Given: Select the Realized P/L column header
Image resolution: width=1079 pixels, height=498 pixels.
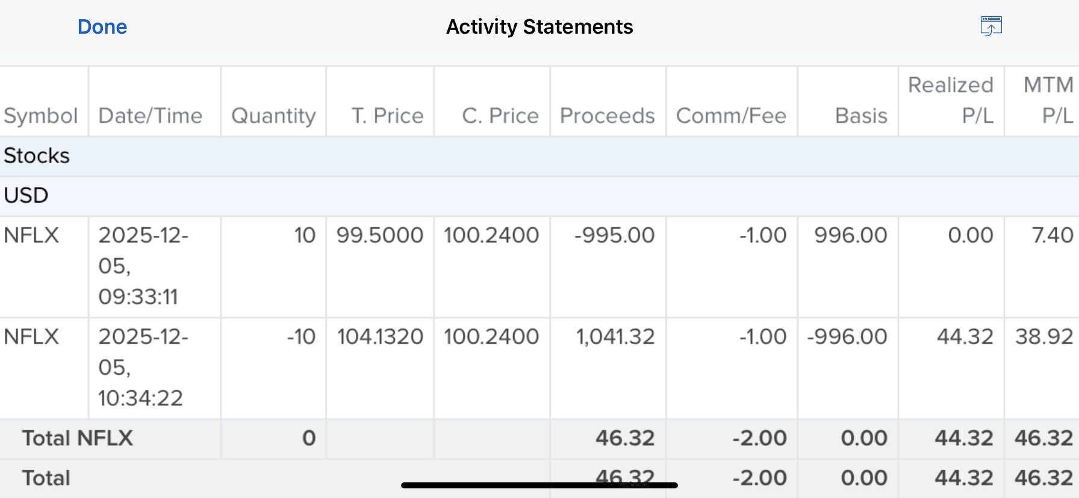Looking at the screenshot, I should click(x=951, y=100).
